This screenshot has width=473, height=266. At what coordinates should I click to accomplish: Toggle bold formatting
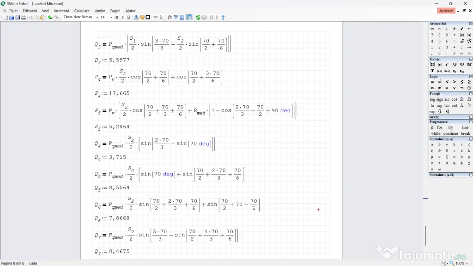pos(117,18)
